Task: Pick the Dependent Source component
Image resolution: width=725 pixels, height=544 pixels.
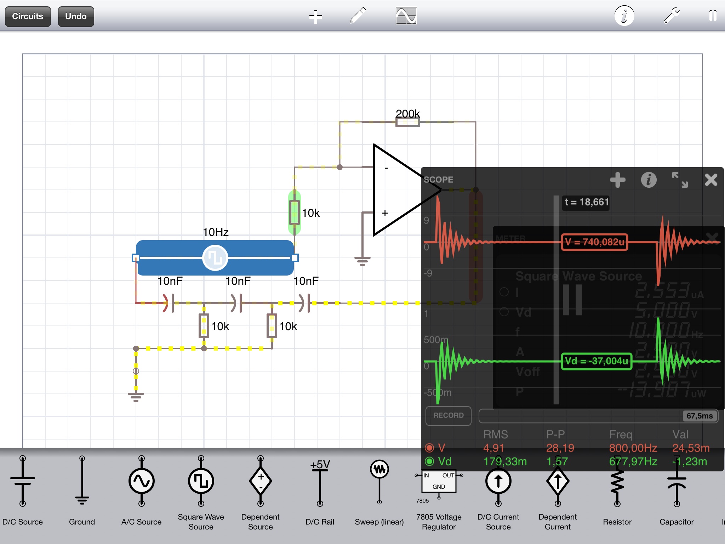Action: 260,493
